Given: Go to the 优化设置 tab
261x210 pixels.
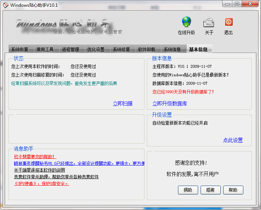Looking at the screenshot, I should 98,49.
